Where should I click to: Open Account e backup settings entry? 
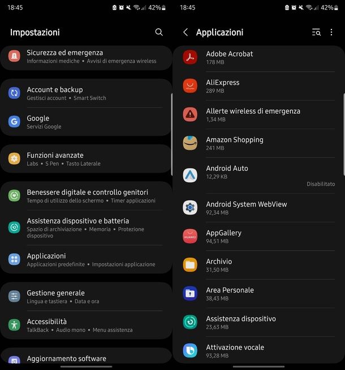[x=86, y=93]
